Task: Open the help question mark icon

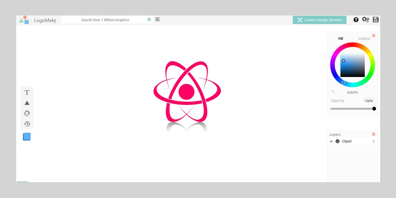Action: [x=356, y=20]
